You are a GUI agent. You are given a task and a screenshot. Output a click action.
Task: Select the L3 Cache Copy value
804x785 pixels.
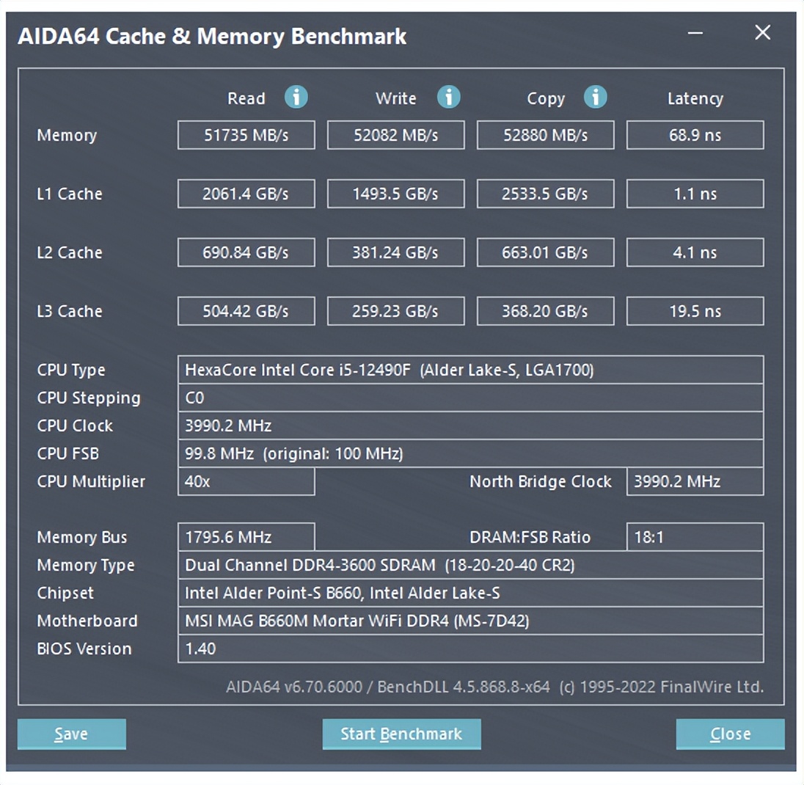point(545,311)
